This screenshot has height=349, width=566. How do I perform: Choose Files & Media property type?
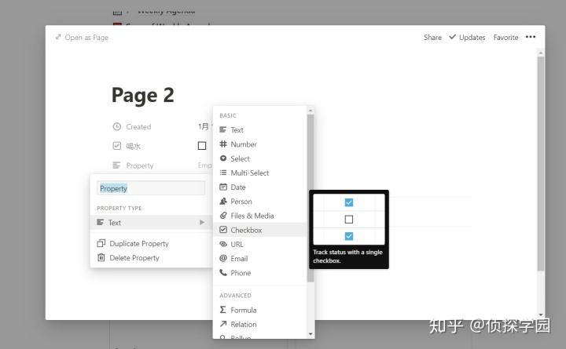click(x=260, y=216)
